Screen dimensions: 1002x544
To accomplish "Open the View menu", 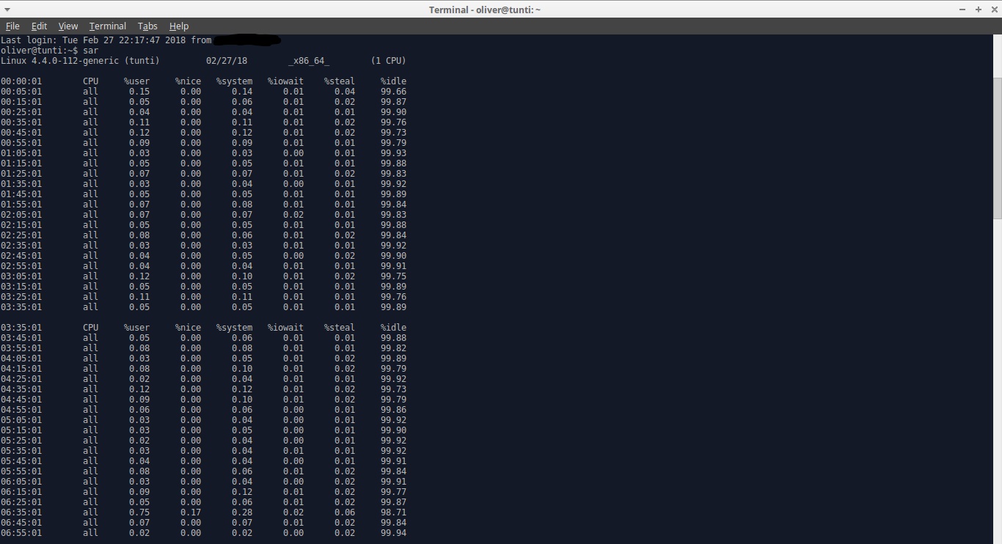I will pos(67,26).
